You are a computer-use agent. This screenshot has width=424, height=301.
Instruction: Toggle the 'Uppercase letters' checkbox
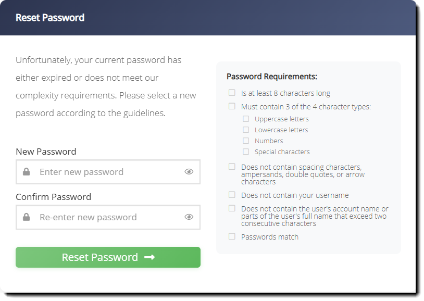[x=245, y=119]
